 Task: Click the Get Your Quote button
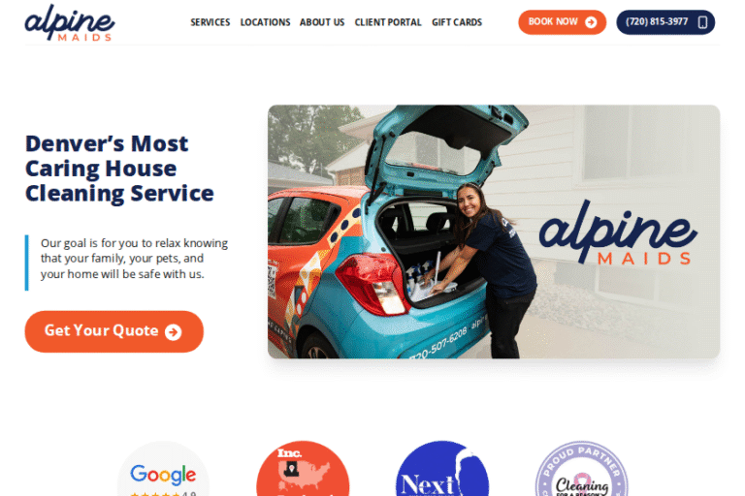click(x=114, y=331)
